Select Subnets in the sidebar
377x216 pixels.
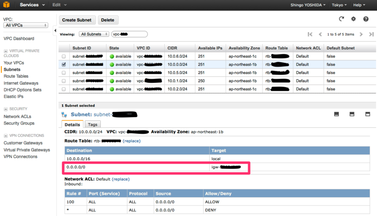point(12,69)
